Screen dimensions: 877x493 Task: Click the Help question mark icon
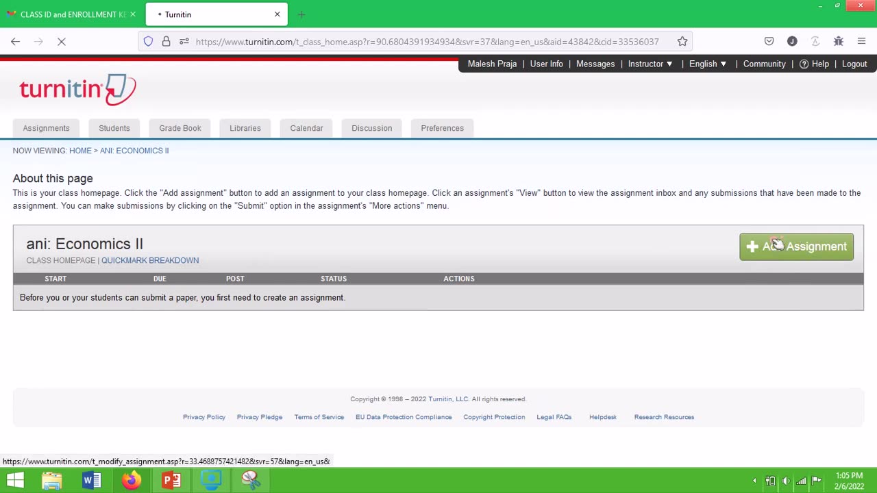(x=804, y=64)
